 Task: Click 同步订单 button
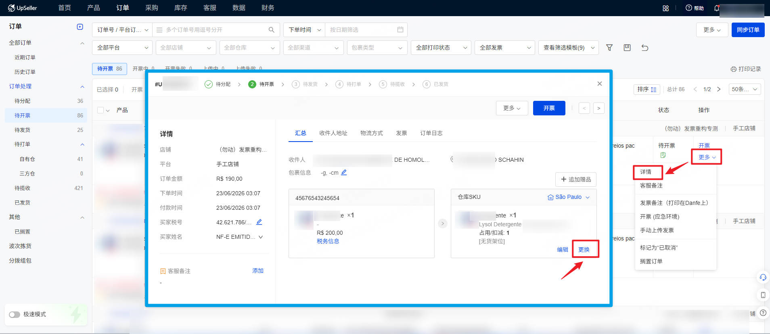[x=748, y=30]
